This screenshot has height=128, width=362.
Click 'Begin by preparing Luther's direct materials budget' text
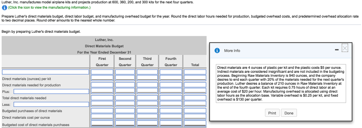point(41,32)
